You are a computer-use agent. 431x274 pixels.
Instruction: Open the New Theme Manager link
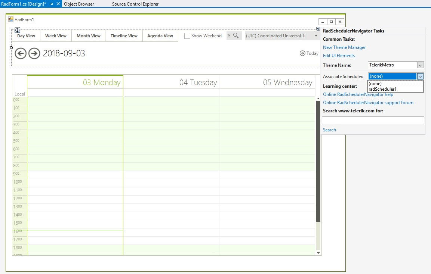[x=344, y=47]
